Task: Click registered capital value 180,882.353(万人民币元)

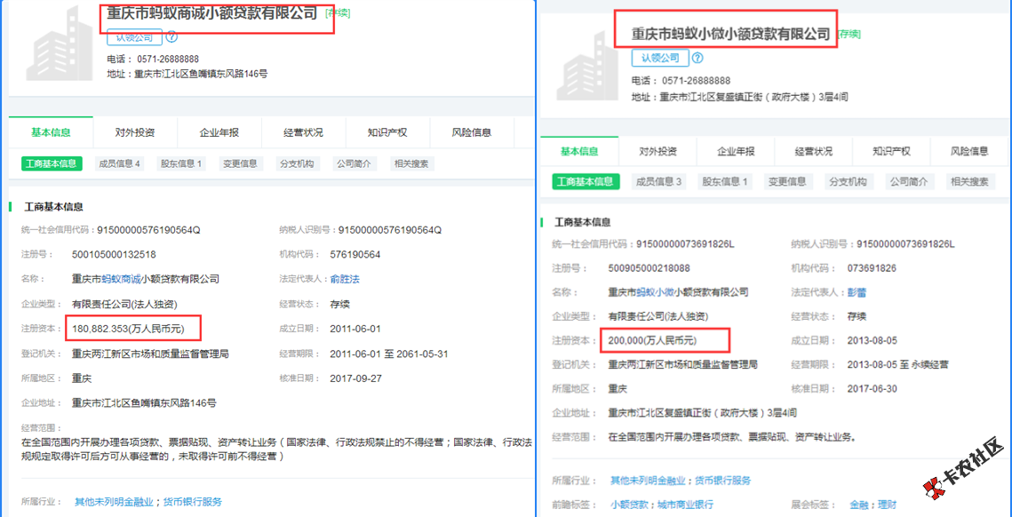Action: (x=129, y=329)
